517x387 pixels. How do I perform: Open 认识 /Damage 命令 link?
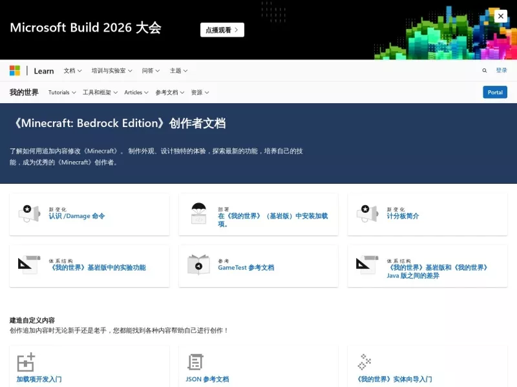[77, 216]
